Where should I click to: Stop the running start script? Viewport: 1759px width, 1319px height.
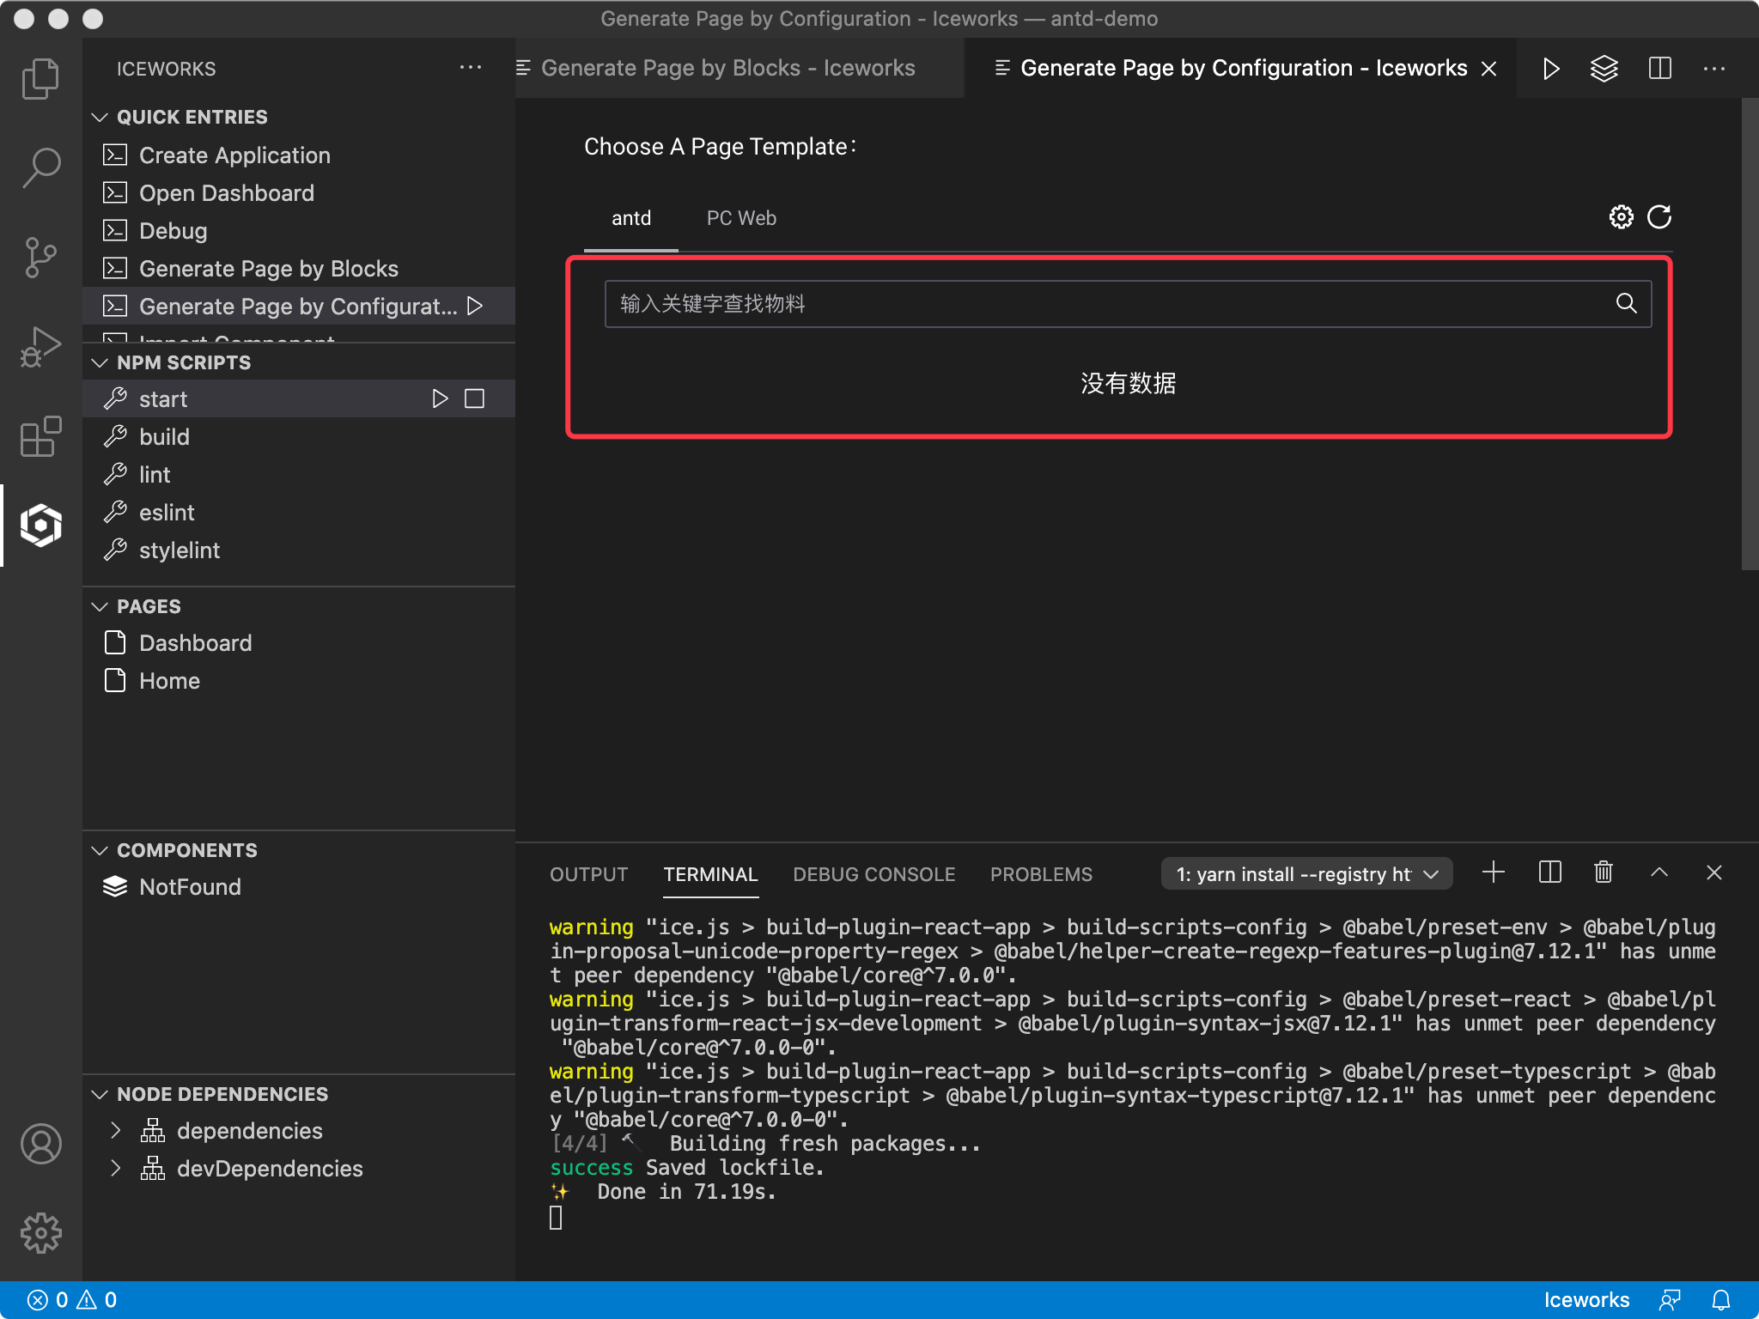coord(475,398)
